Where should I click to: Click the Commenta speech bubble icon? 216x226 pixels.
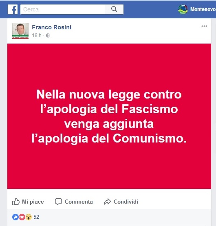58,202
